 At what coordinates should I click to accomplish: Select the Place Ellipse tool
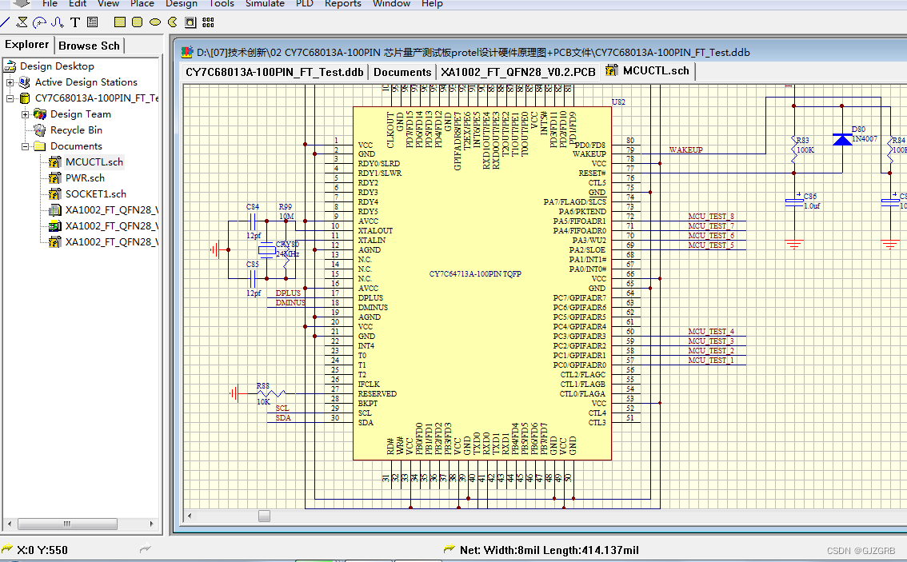(155, 22)
